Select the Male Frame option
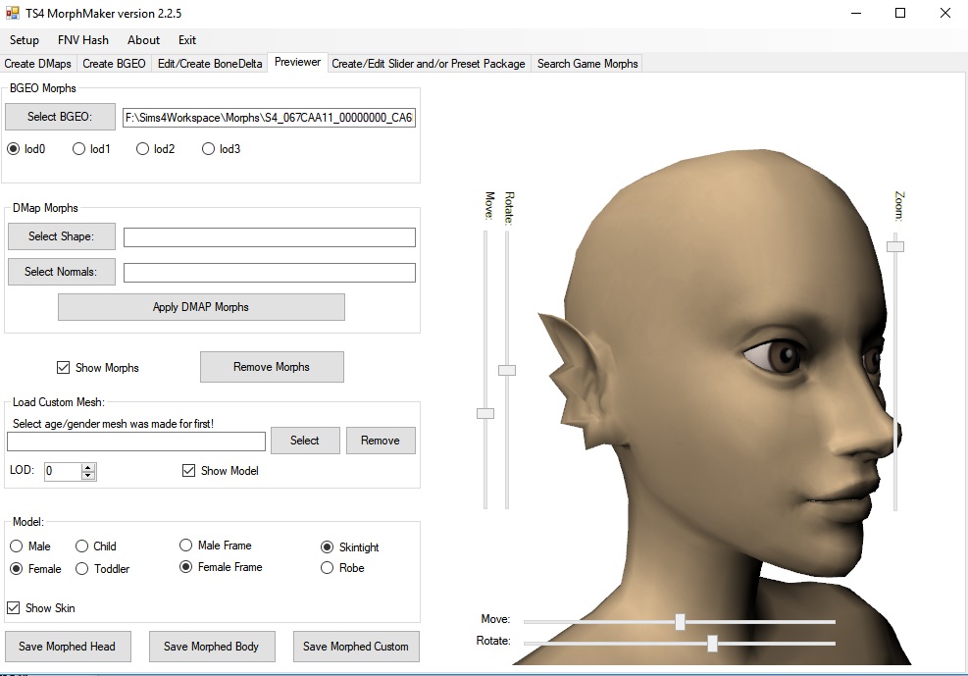 click(x=185, y=546)
